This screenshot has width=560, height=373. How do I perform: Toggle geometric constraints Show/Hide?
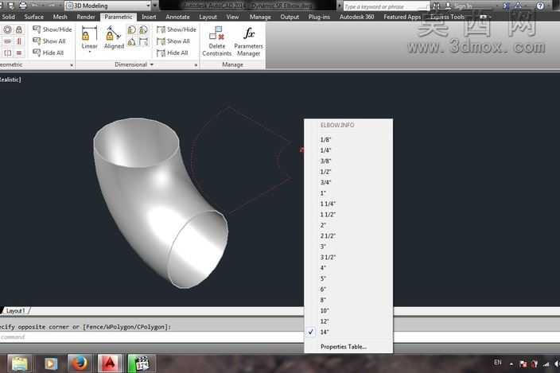pyautogui.click(x=52, y=29)
